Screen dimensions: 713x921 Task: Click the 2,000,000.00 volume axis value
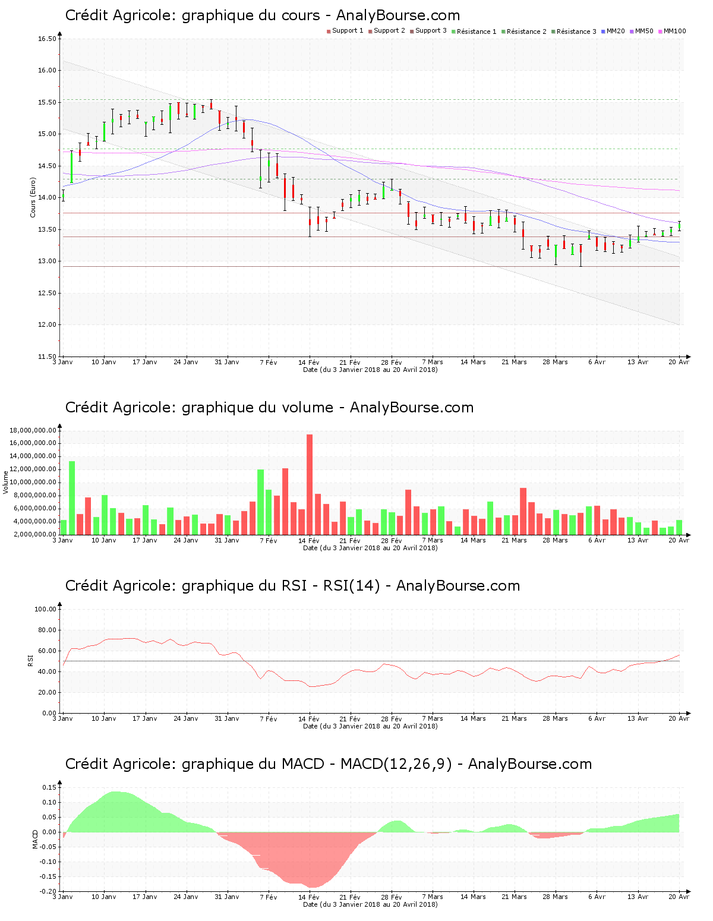pos(35,535)
